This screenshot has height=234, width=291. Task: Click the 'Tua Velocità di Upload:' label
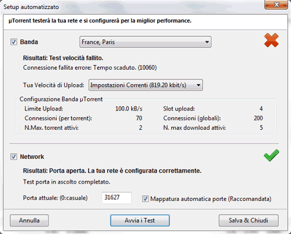(x=54, y=85)
